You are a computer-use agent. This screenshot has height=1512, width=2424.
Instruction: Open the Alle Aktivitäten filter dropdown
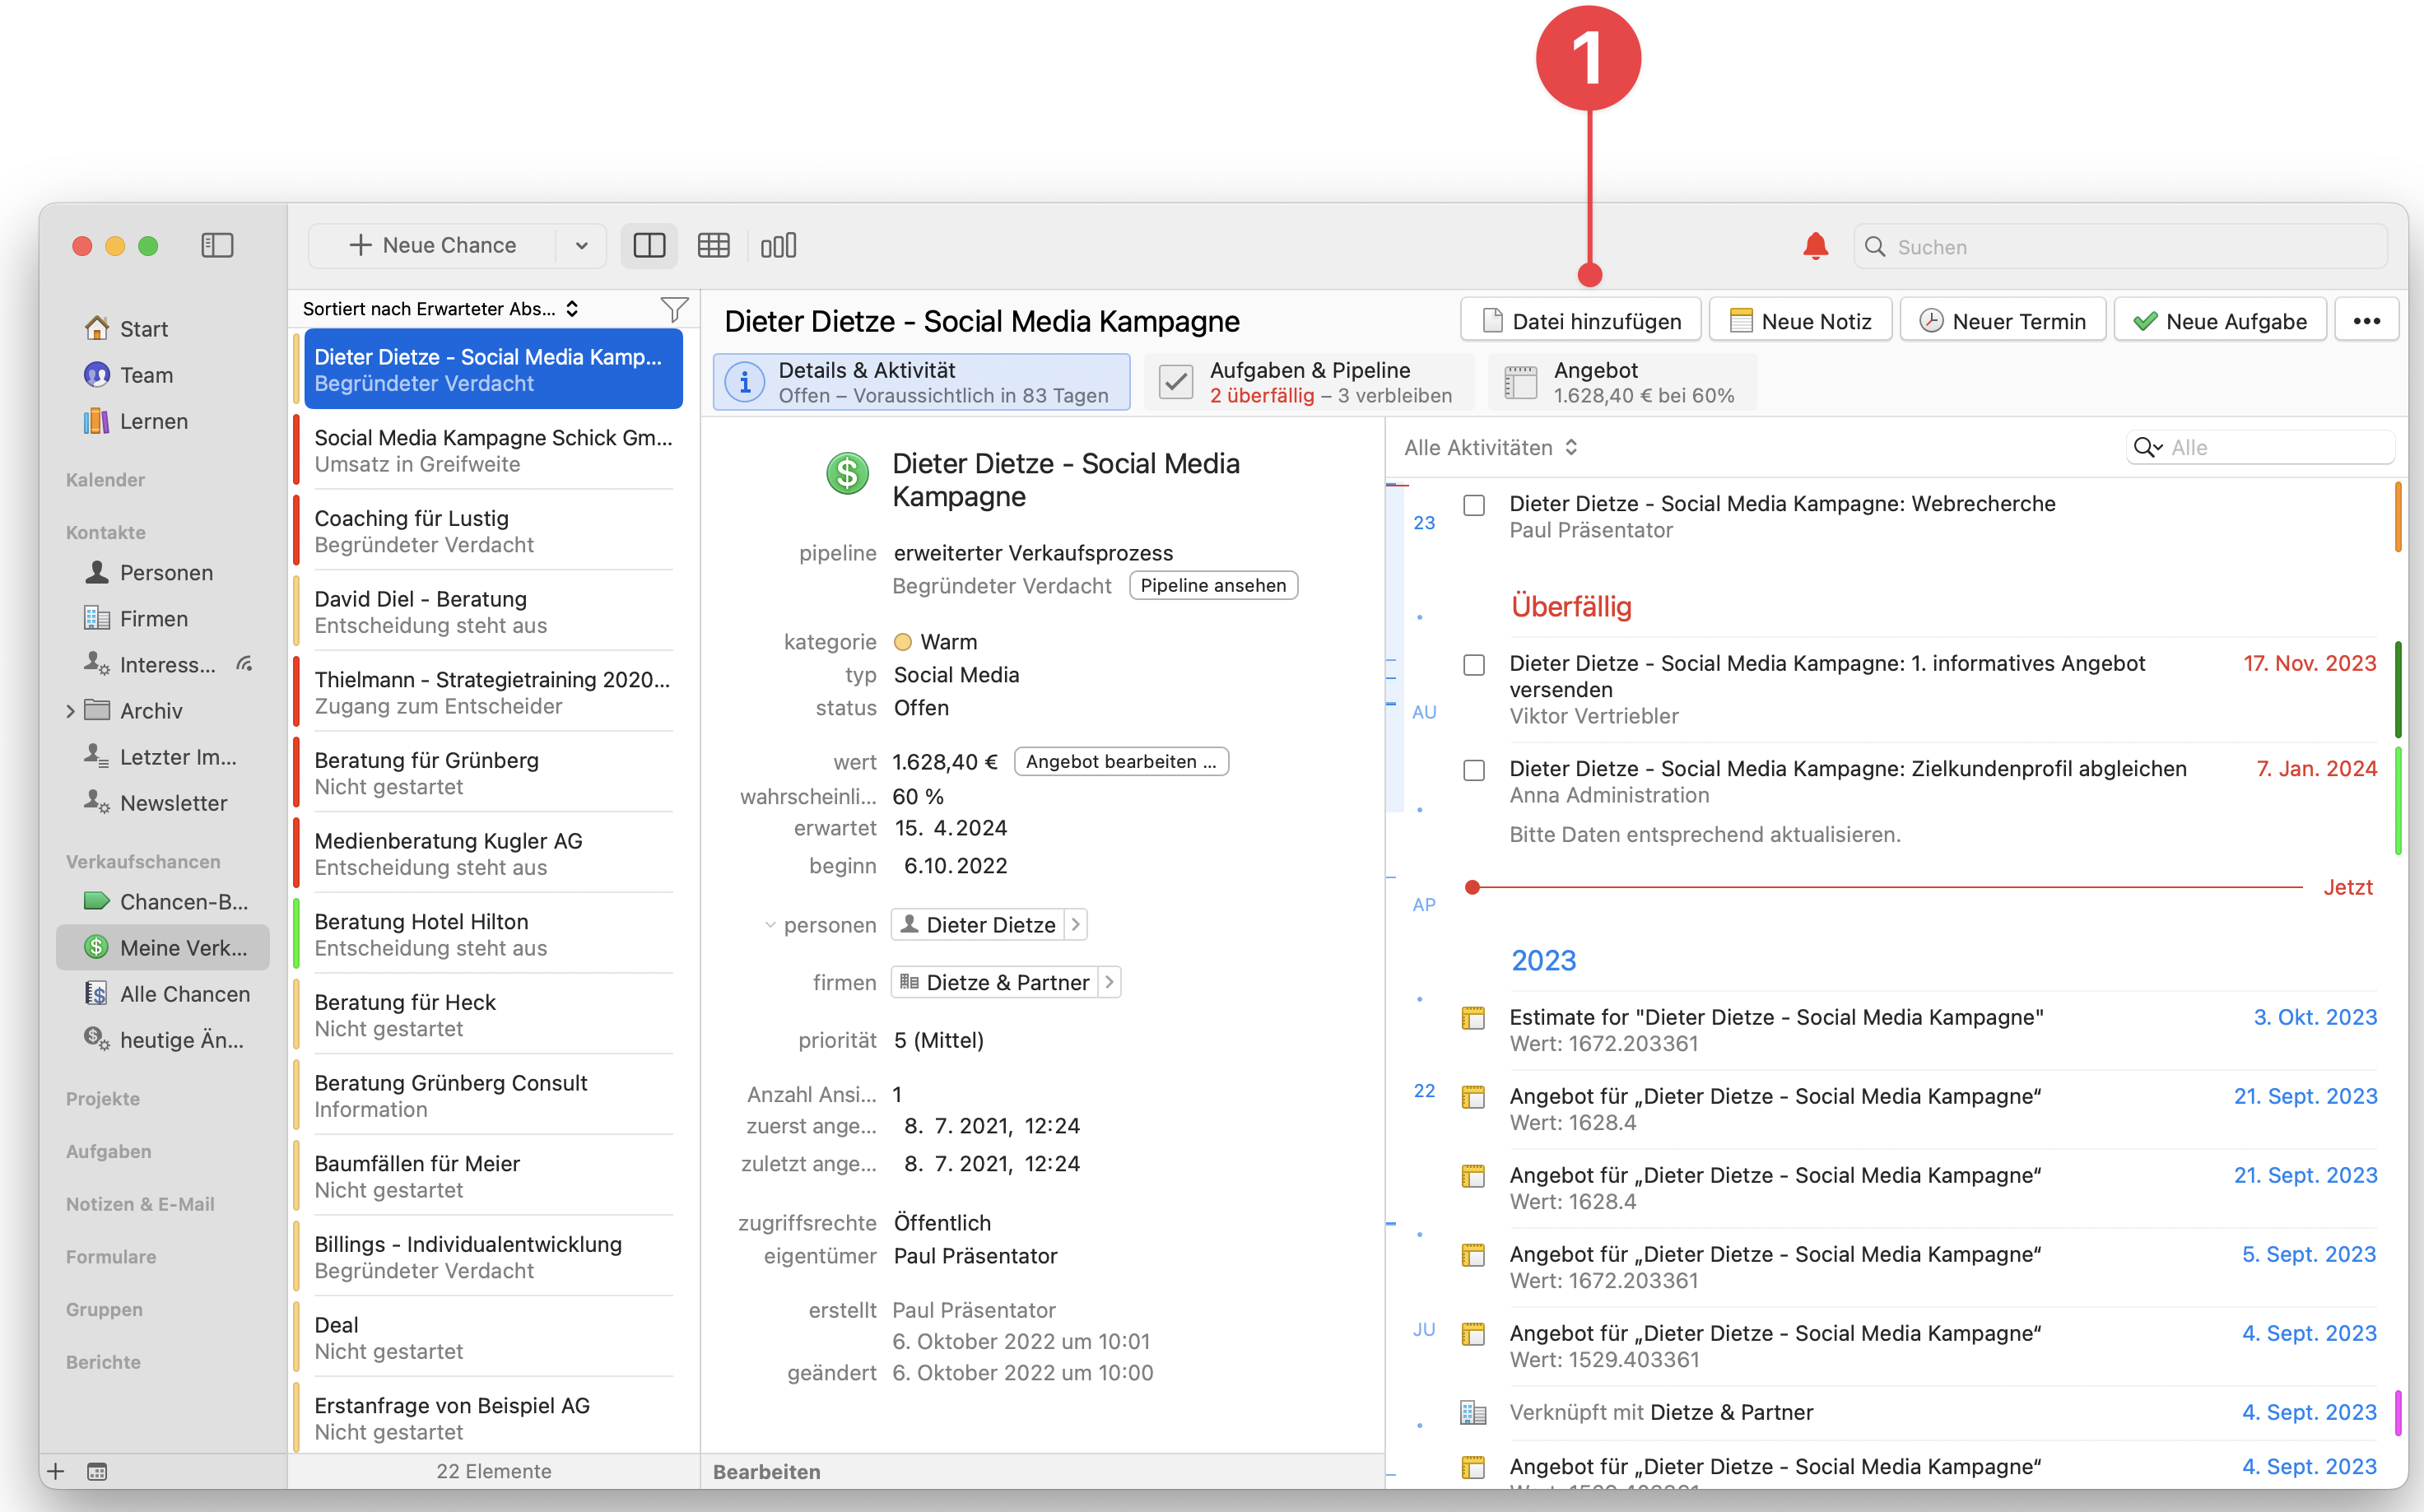click(1491, 448)
